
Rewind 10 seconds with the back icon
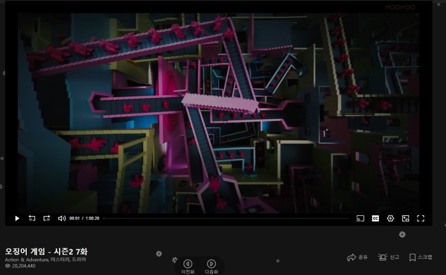32,218
